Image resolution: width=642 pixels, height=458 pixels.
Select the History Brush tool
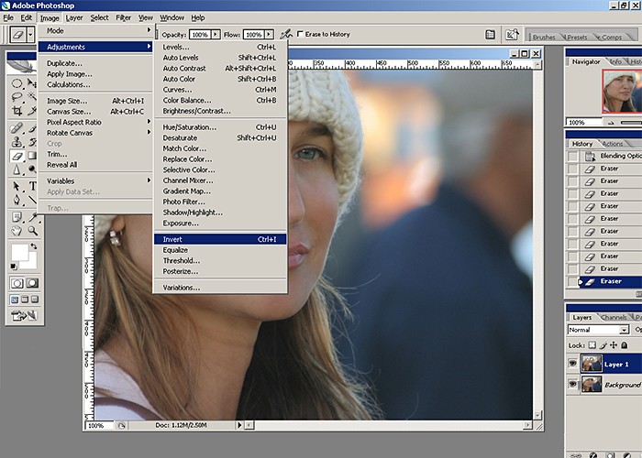[32, 142]
